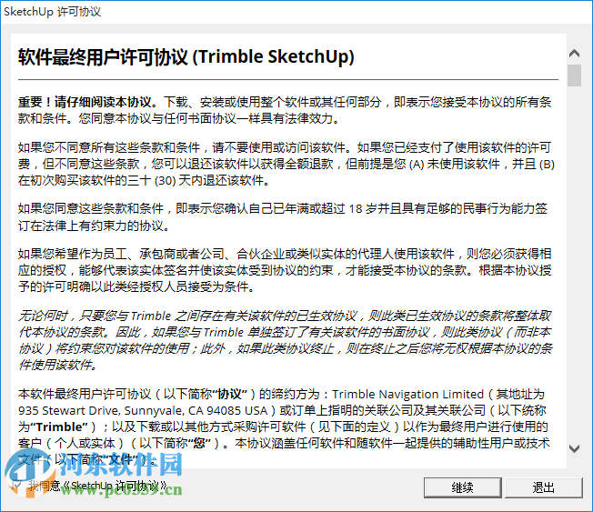Click the paragraph starting 如果您希望作为员工

pos(285,270)
